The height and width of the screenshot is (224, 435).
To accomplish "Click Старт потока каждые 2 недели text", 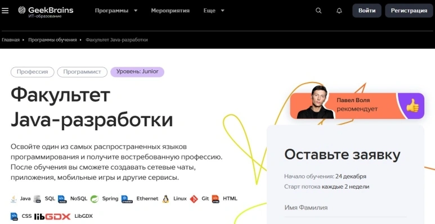I will click(x=326, y=186).
